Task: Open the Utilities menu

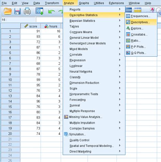Action: pyautogui.click(x=99, y=3)
